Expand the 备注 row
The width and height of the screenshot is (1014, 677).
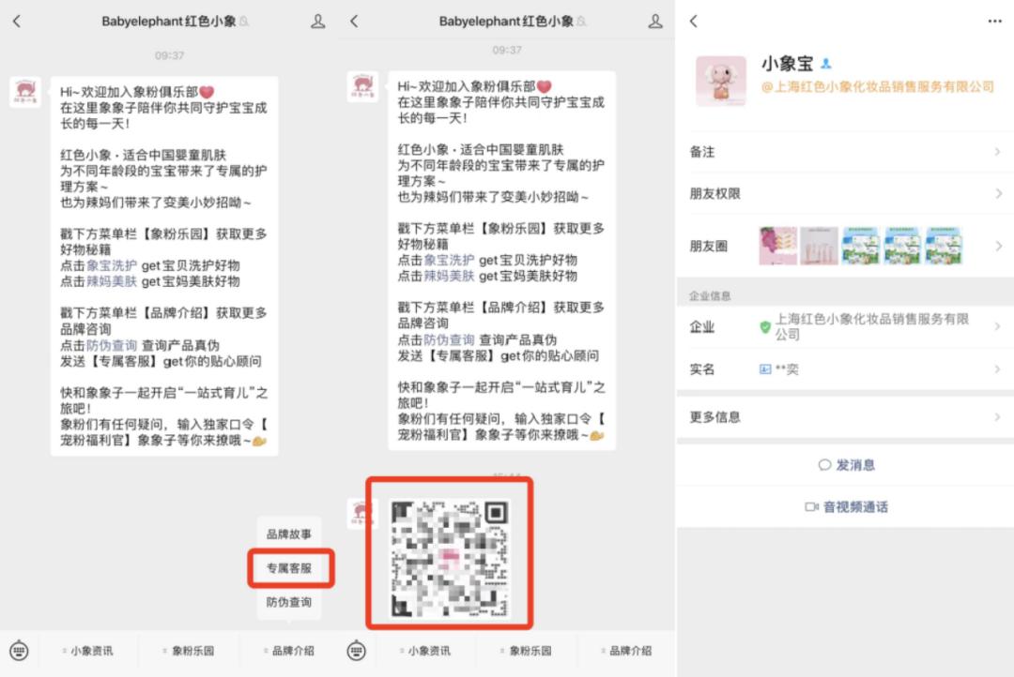coord(845,152)
